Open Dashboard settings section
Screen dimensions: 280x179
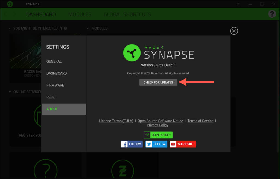click(x=57, y=73)
